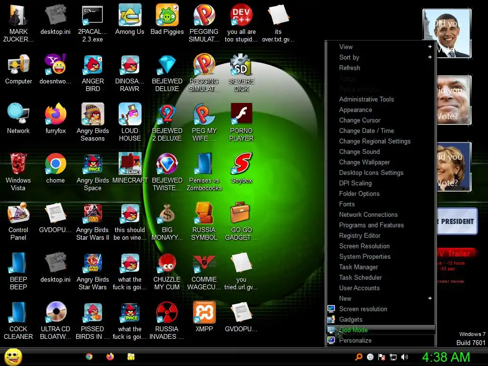Launch the chome Chrome desktop icon

click(x=55, y=168)
